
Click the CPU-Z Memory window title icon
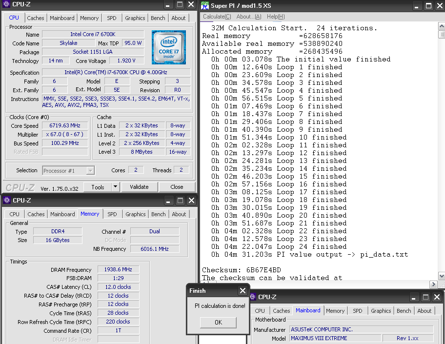click(7, 201)
